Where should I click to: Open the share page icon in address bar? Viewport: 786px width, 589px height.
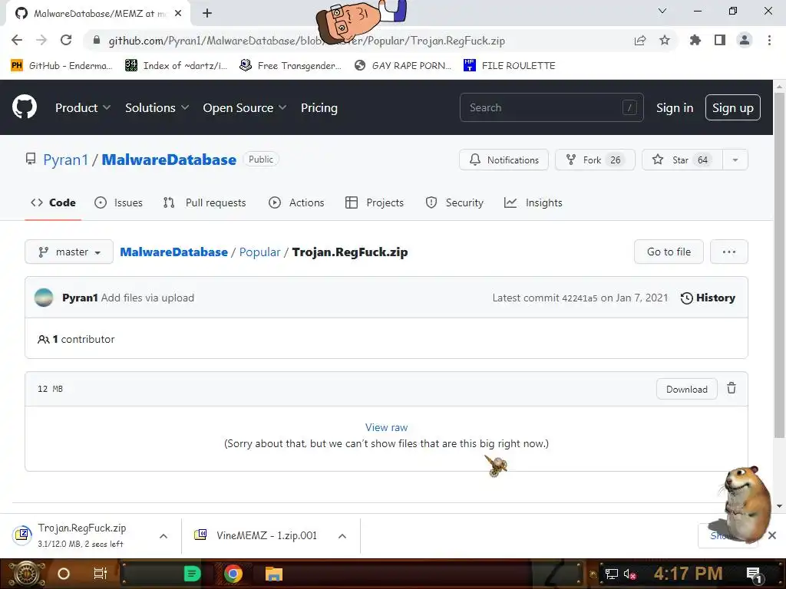click(640, 40)
